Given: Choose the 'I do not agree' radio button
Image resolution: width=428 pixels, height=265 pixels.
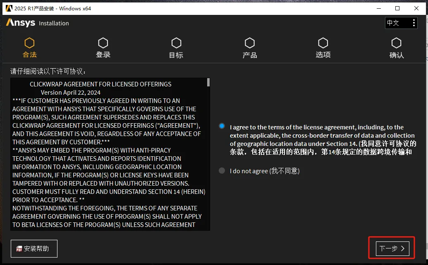Looking at the screenshot, I should pyautogui.click(x=222, y=171).
